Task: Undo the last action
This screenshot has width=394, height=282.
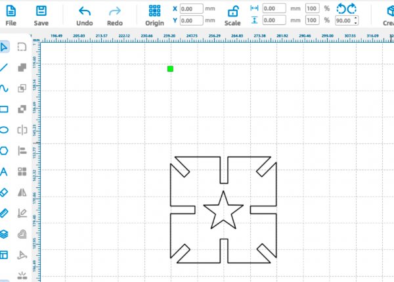Action: click(85, 16)
